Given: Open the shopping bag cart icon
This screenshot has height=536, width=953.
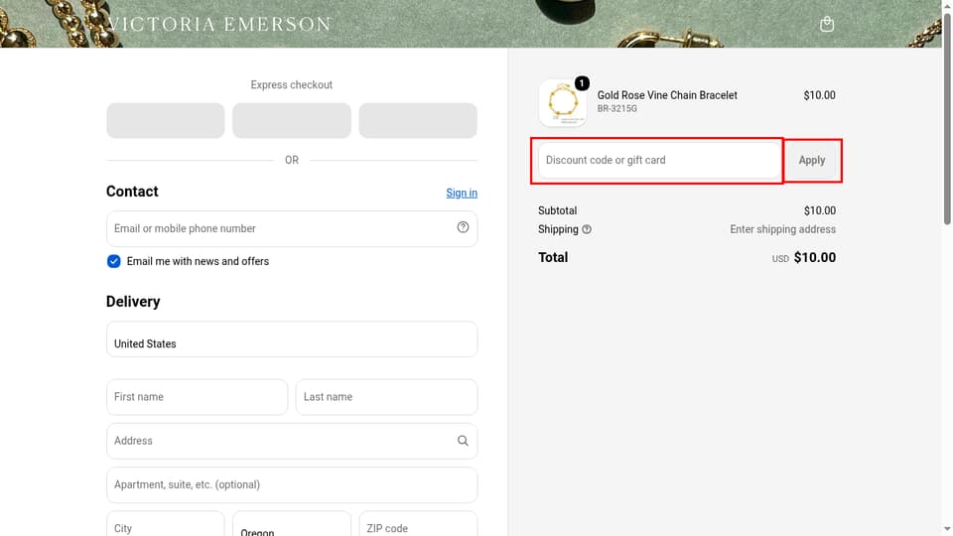Looking at the screenshot, I should click(x=827, y=24).
